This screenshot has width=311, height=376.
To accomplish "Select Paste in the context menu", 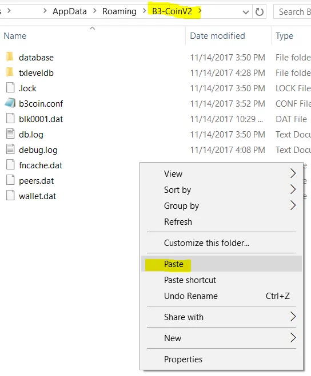I will coord(221,264).
